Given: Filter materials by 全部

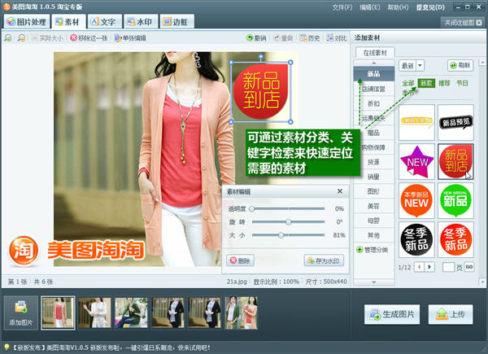Looking at the screenshot, I should pyautogui.click(x=408, y=83).
